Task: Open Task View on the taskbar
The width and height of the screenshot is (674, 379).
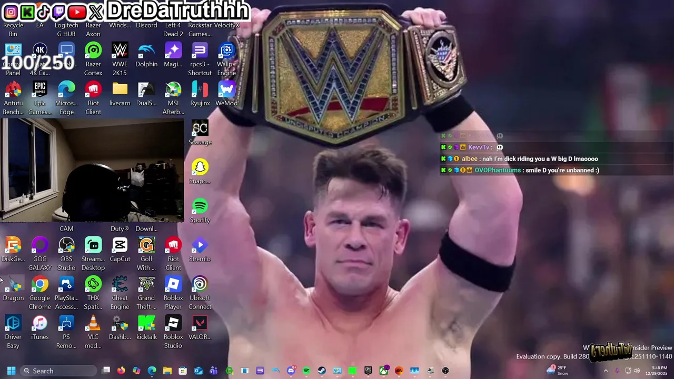Action: pyautogui.click(x=106, y=371)
